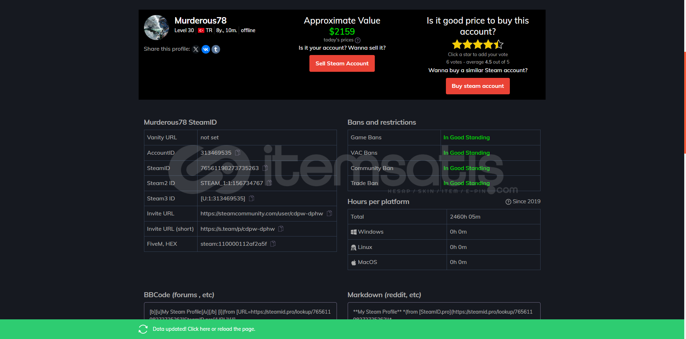Click Community Ban In Good Standing status
The image size is (686, 339).
(x=467, y=168)
